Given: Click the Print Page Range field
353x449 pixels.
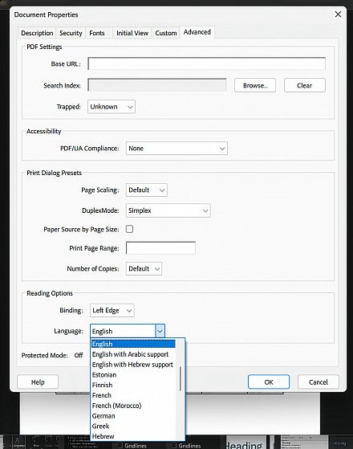Looking at the screenshot, I should click(160, 248).
